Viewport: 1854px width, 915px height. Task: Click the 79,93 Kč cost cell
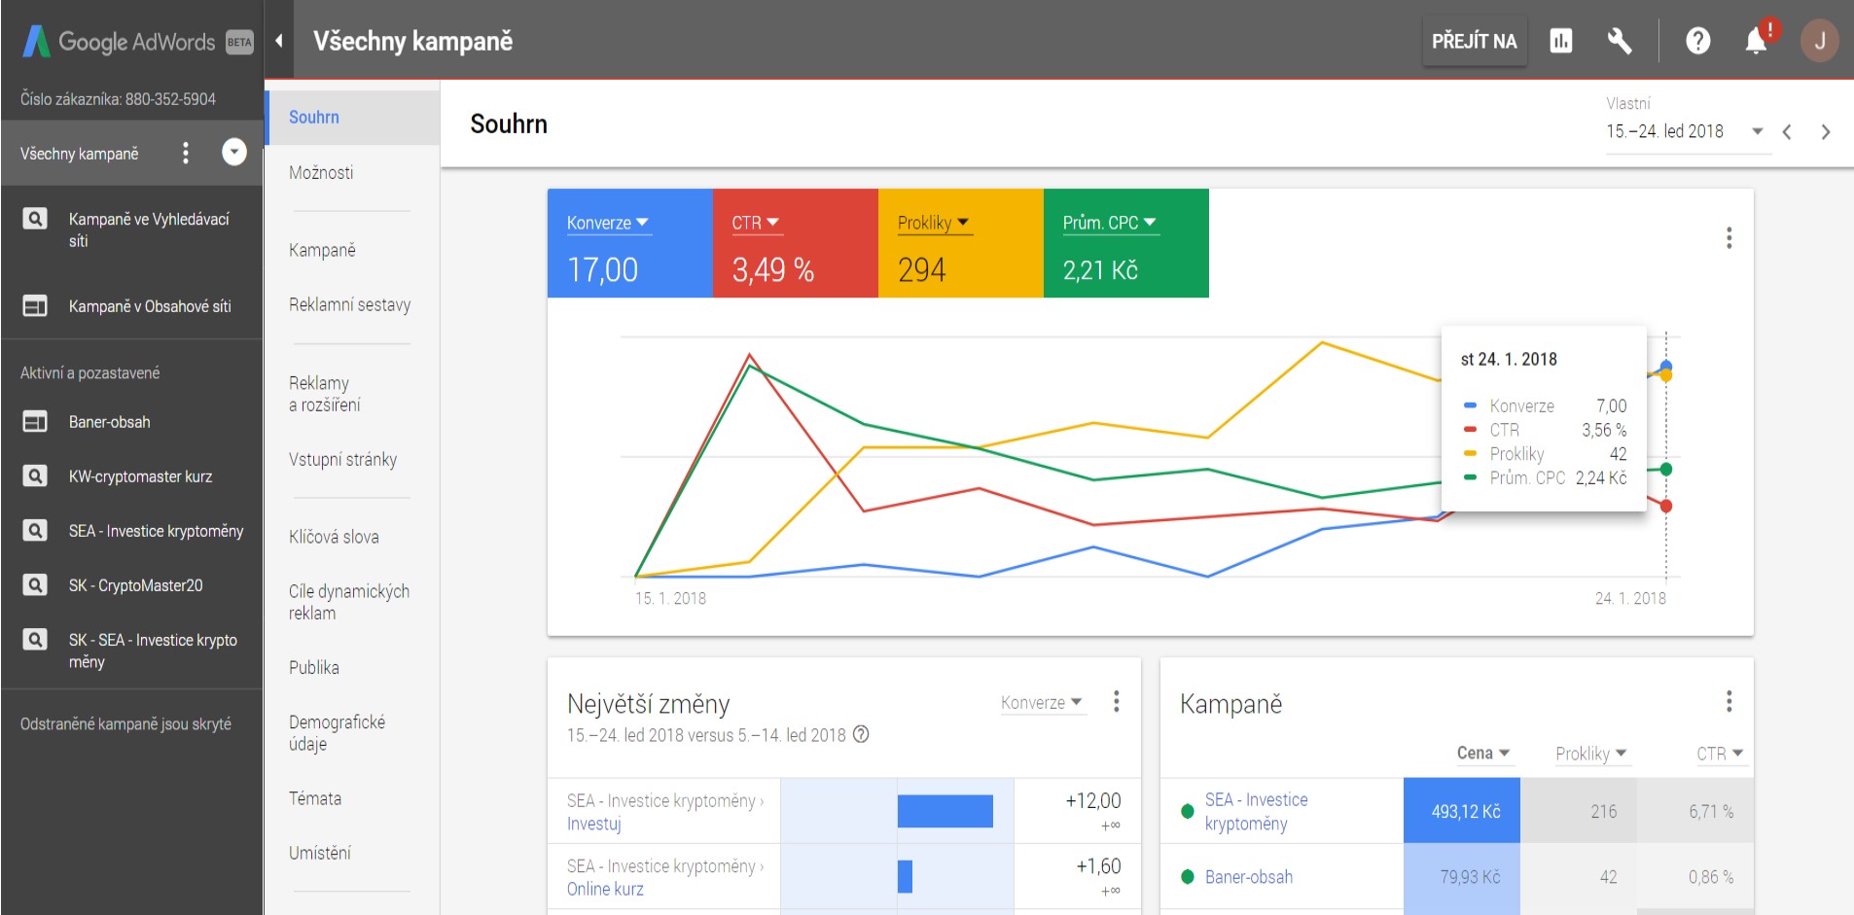(1462, 877)
